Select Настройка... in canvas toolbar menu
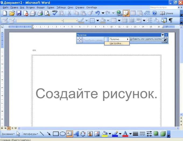This screenshot has height=141, width=183. [x=117, y=43]
